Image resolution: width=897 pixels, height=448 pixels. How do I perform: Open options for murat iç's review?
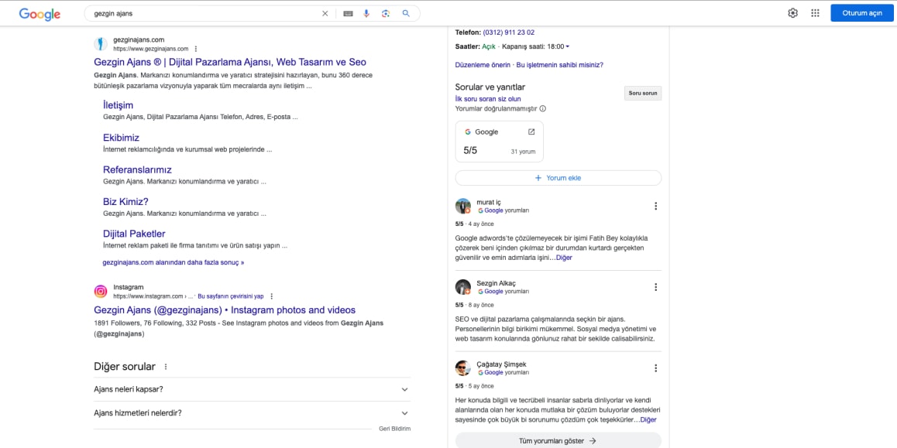click(655, 207)
